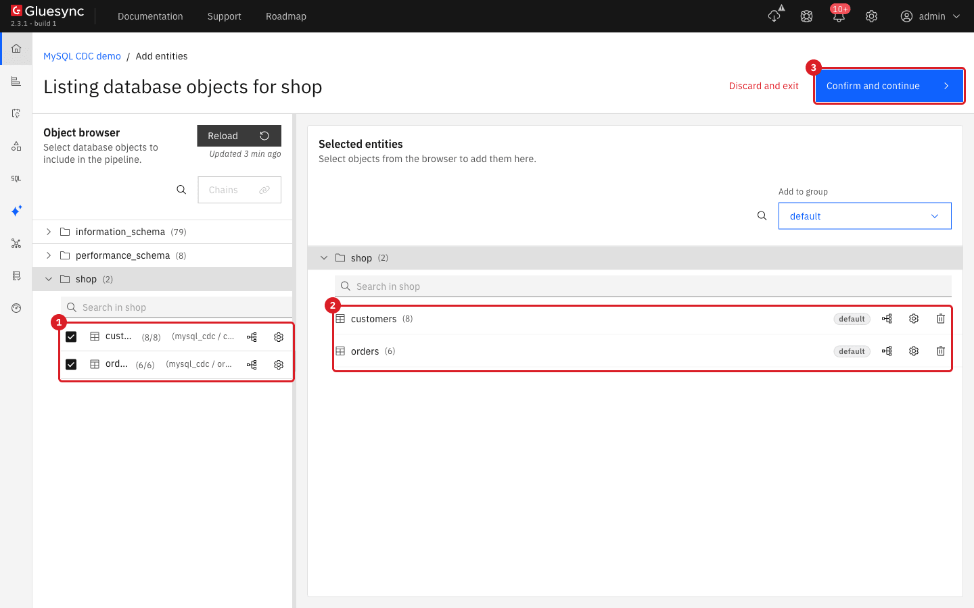Image resolution: width=974 pixels, height=608 pixels.
Task: Click the magnifier beside Add to group dropdown
Action: click(x=762, y=216)
